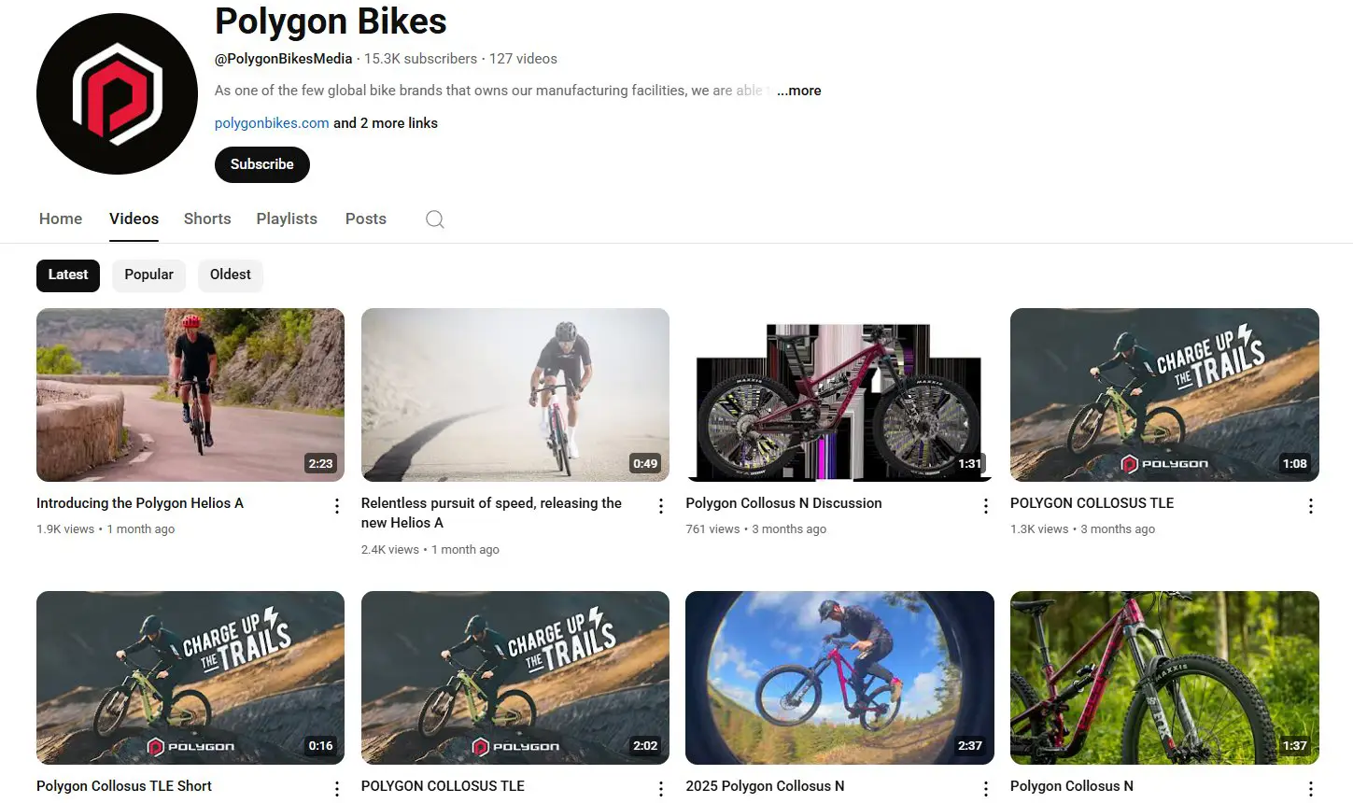Expand "and 2 more links" in channel header
The image size is (1353, 803).
pos(385,122)
